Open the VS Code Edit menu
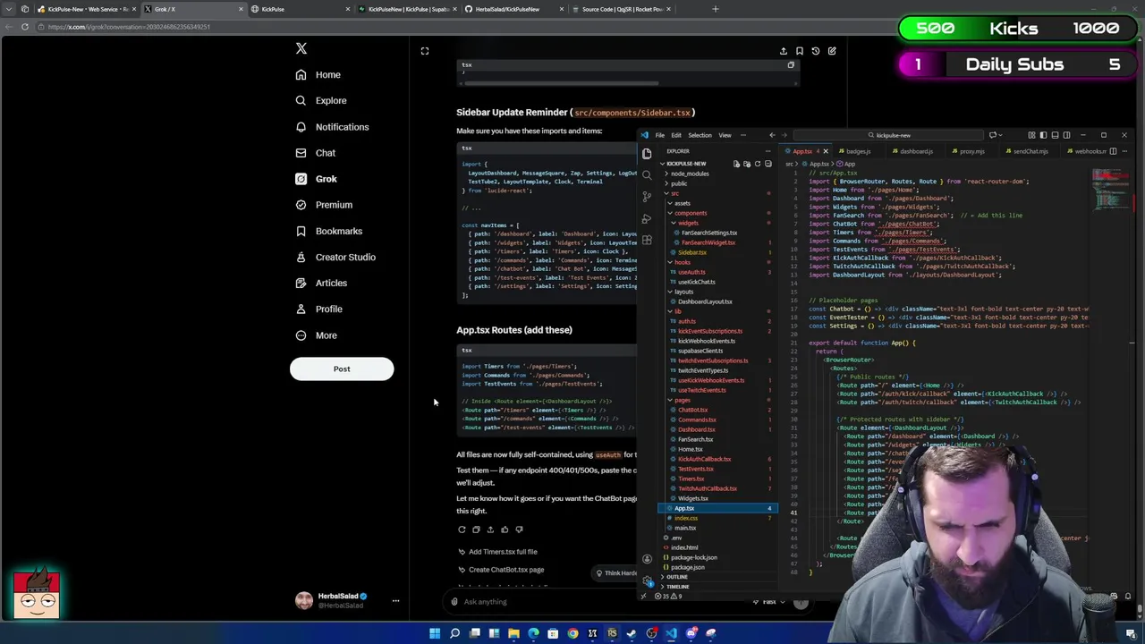1145x644 pixels. click(676, 135)
